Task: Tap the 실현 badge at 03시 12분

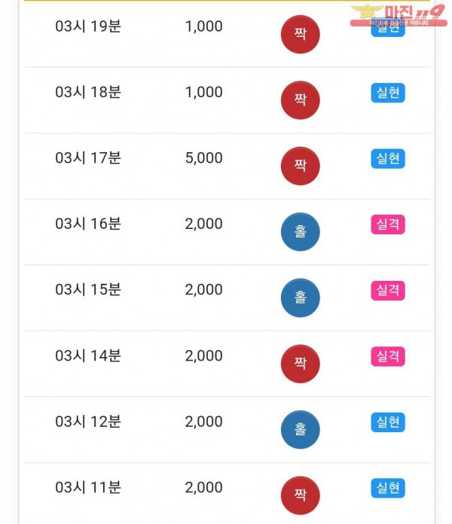Action: click(x=388, y=422)
